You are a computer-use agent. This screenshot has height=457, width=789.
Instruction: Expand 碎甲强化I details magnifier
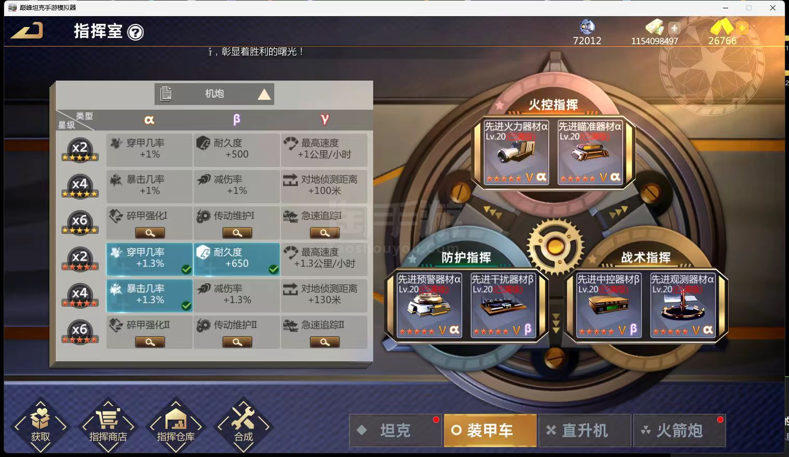(150, 233)
